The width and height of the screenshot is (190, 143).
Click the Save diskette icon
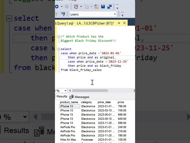(103, 7)
